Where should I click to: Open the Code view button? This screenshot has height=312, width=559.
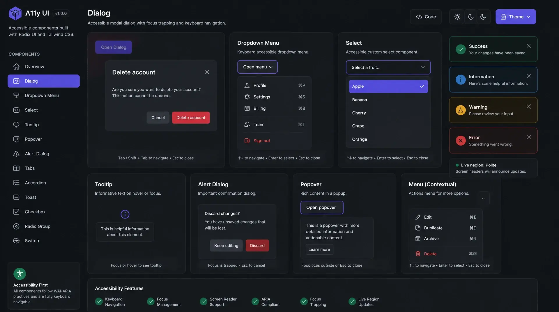[426, 17]
